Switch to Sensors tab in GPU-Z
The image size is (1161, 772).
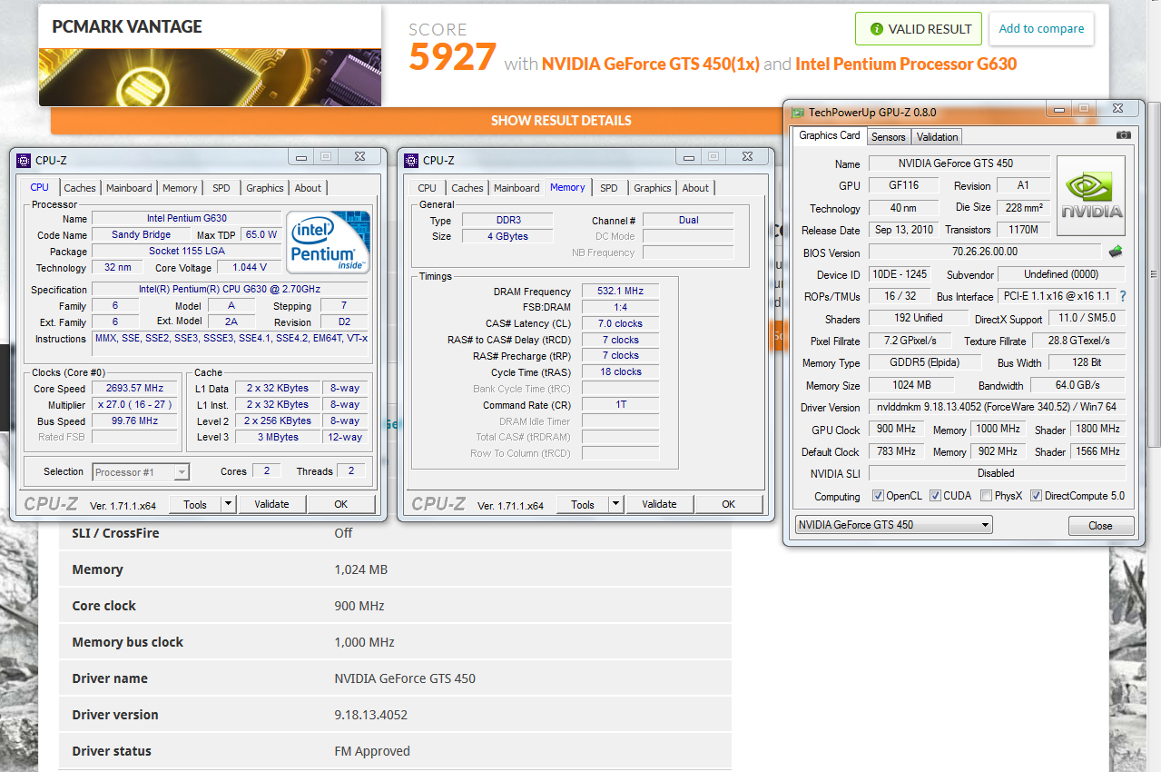[889, 137]
